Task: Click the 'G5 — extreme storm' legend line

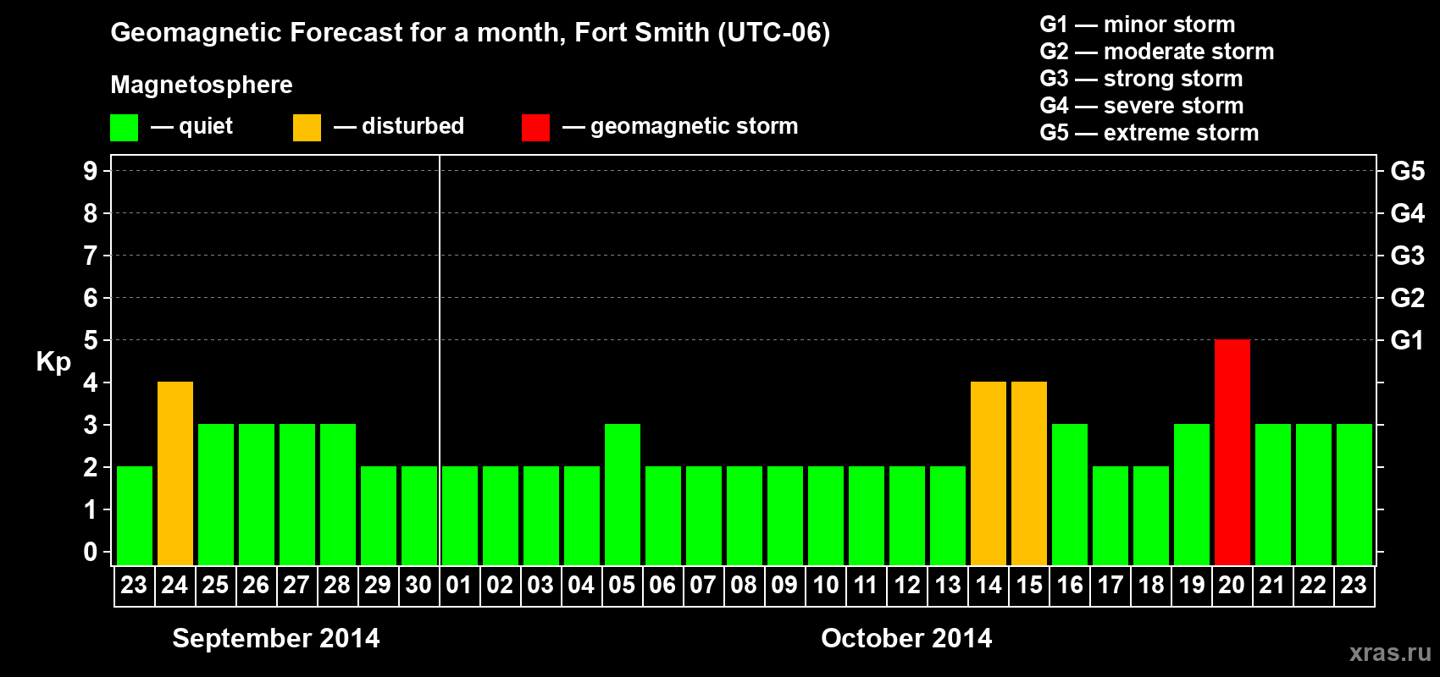Action: click(1149, 133)
